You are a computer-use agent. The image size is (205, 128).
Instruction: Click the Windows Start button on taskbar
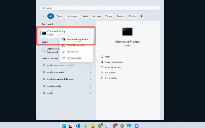tap(64, 126)
